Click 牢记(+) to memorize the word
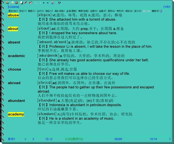Image resolution: width=174 pixels, height=144 pixels. pyautogui.click(x=23, y=11)
